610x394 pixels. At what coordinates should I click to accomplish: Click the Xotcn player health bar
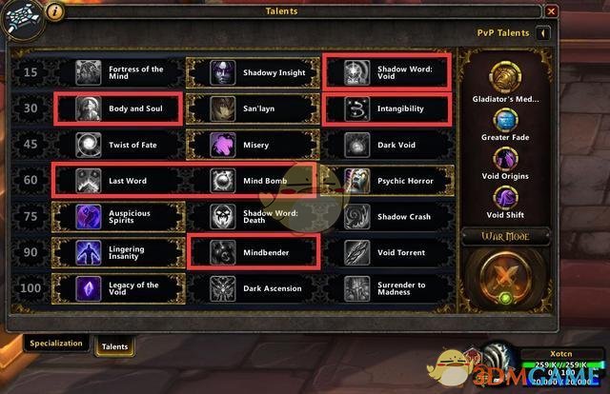click(561, 365)
